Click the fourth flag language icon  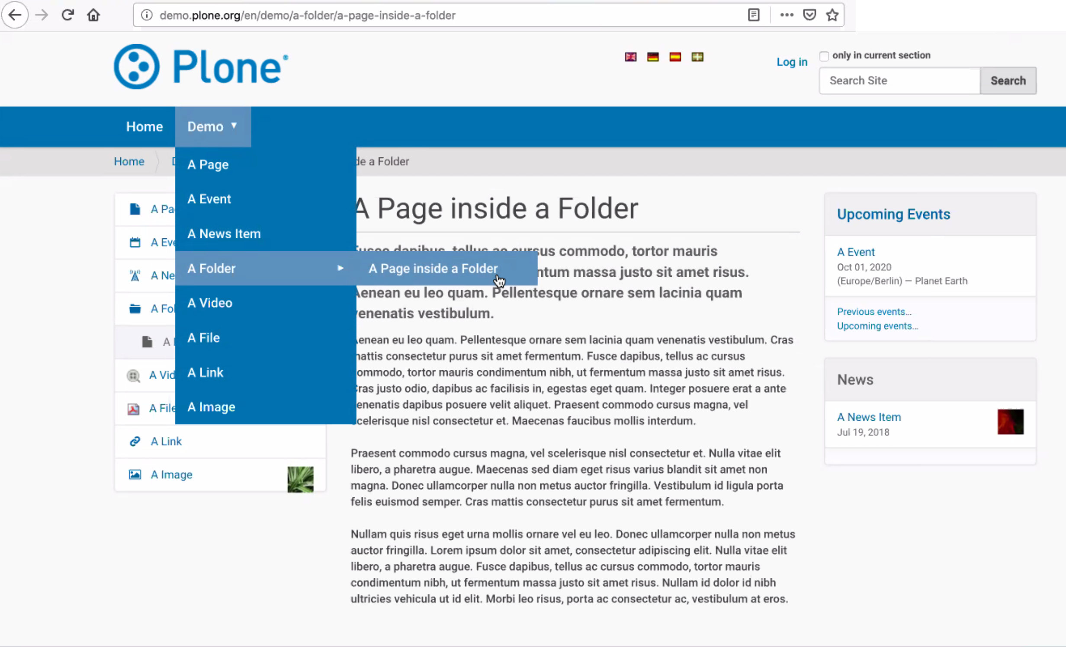click(697, 56)
